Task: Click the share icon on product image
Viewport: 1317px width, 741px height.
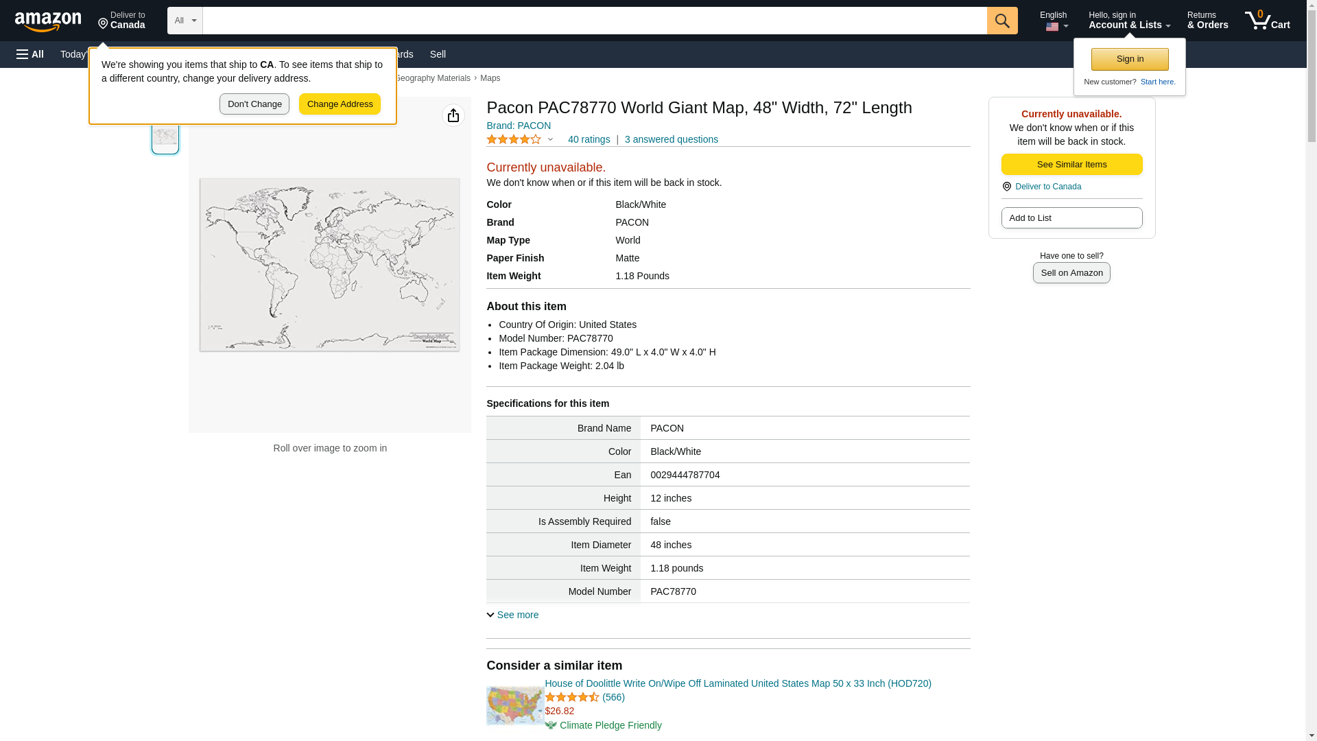Action: click(x=453, y=115)
